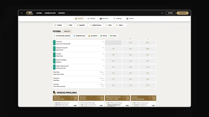Screen dimensions: 209x117
Task: Click the Apostas betslip icon
Action: 127,19
